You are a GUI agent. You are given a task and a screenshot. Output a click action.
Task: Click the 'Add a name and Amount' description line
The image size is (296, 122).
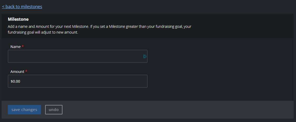tap(99, 26)
